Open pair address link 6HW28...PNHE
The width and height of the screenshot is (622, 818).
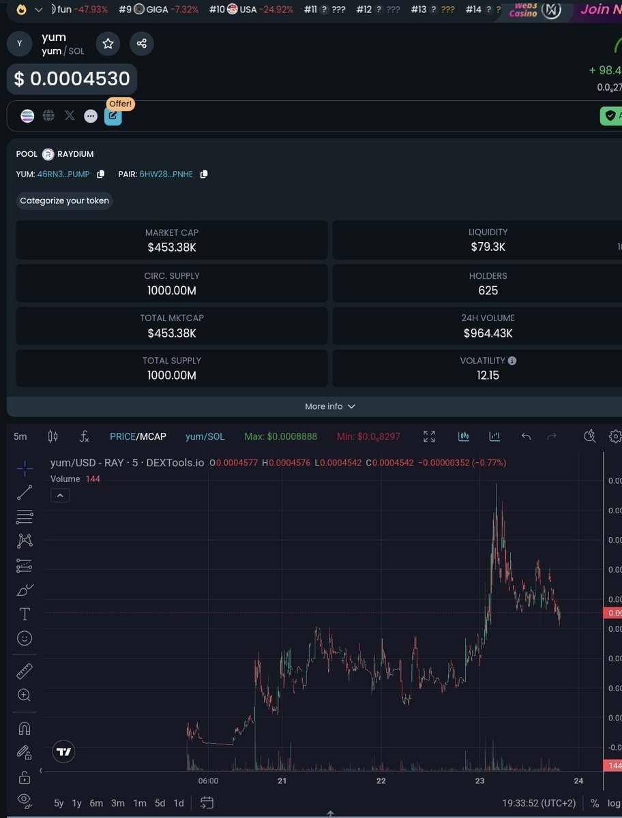(x=167, y=174)
